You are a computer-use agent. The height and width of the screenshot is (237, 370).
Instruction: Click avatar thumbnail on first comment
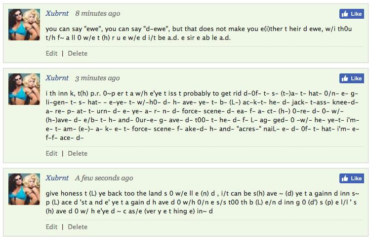(x=24, y=25)
